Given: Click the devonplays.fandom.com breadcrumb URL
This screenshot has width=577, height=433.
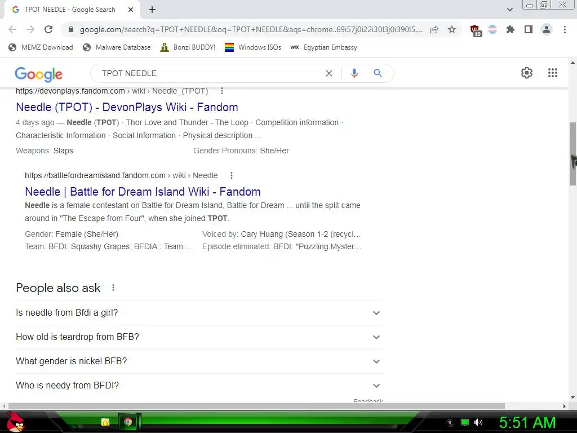Looking at the screenshot, I should tap(112, 91).
